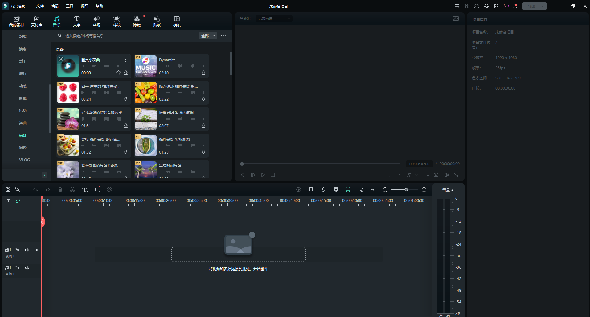Screen dimensions: 590x317
Task: Select the 转场 transitions icon
Action: [97, 21]
